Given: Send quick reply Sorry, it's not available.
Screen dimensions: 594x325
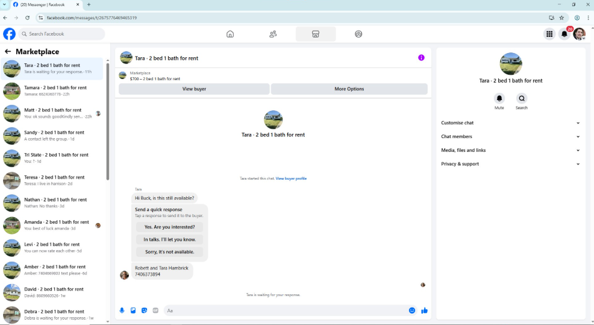Looking at the screenshot, I should (x=169, y=252).
